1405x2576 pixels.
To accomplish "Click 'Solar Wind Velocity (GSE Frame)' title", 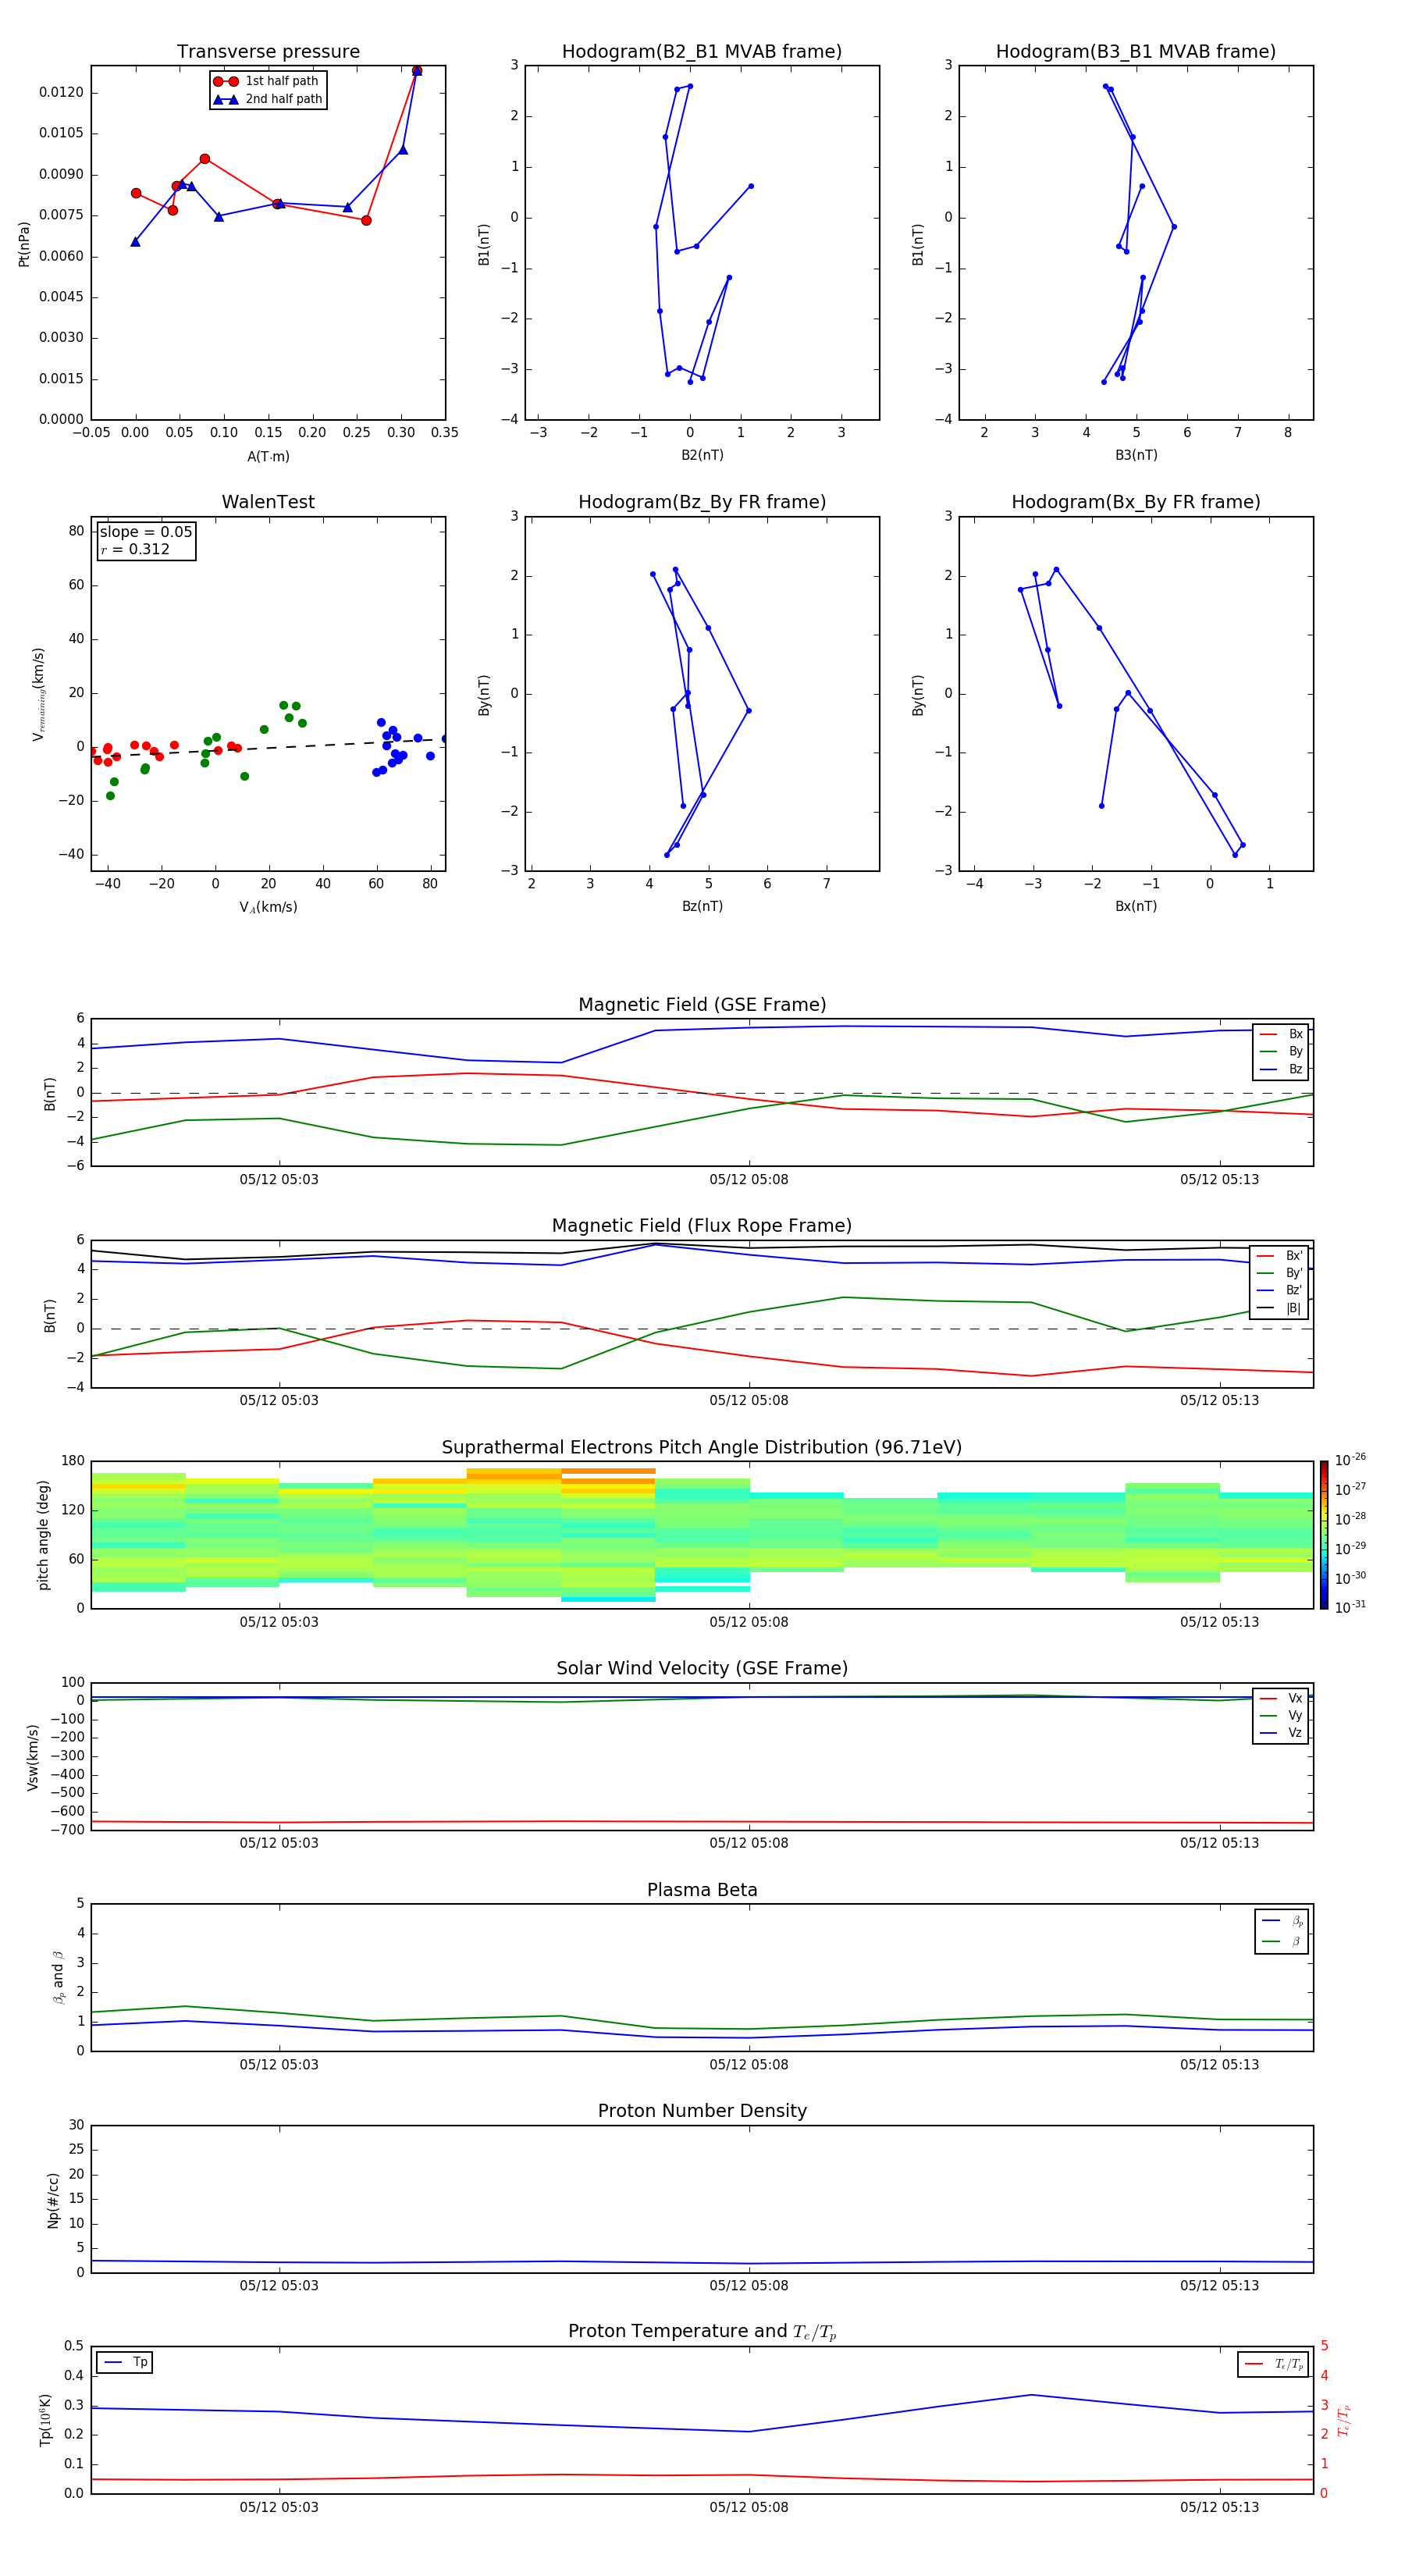I will click(702, 1669).
